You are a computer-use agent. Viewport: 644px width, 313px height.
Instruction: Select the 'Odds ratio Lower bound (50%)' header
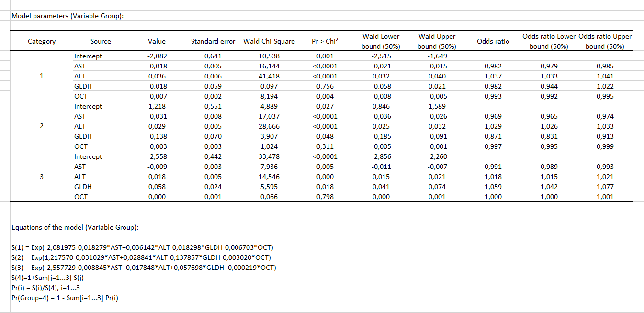(x=549, y=42)
